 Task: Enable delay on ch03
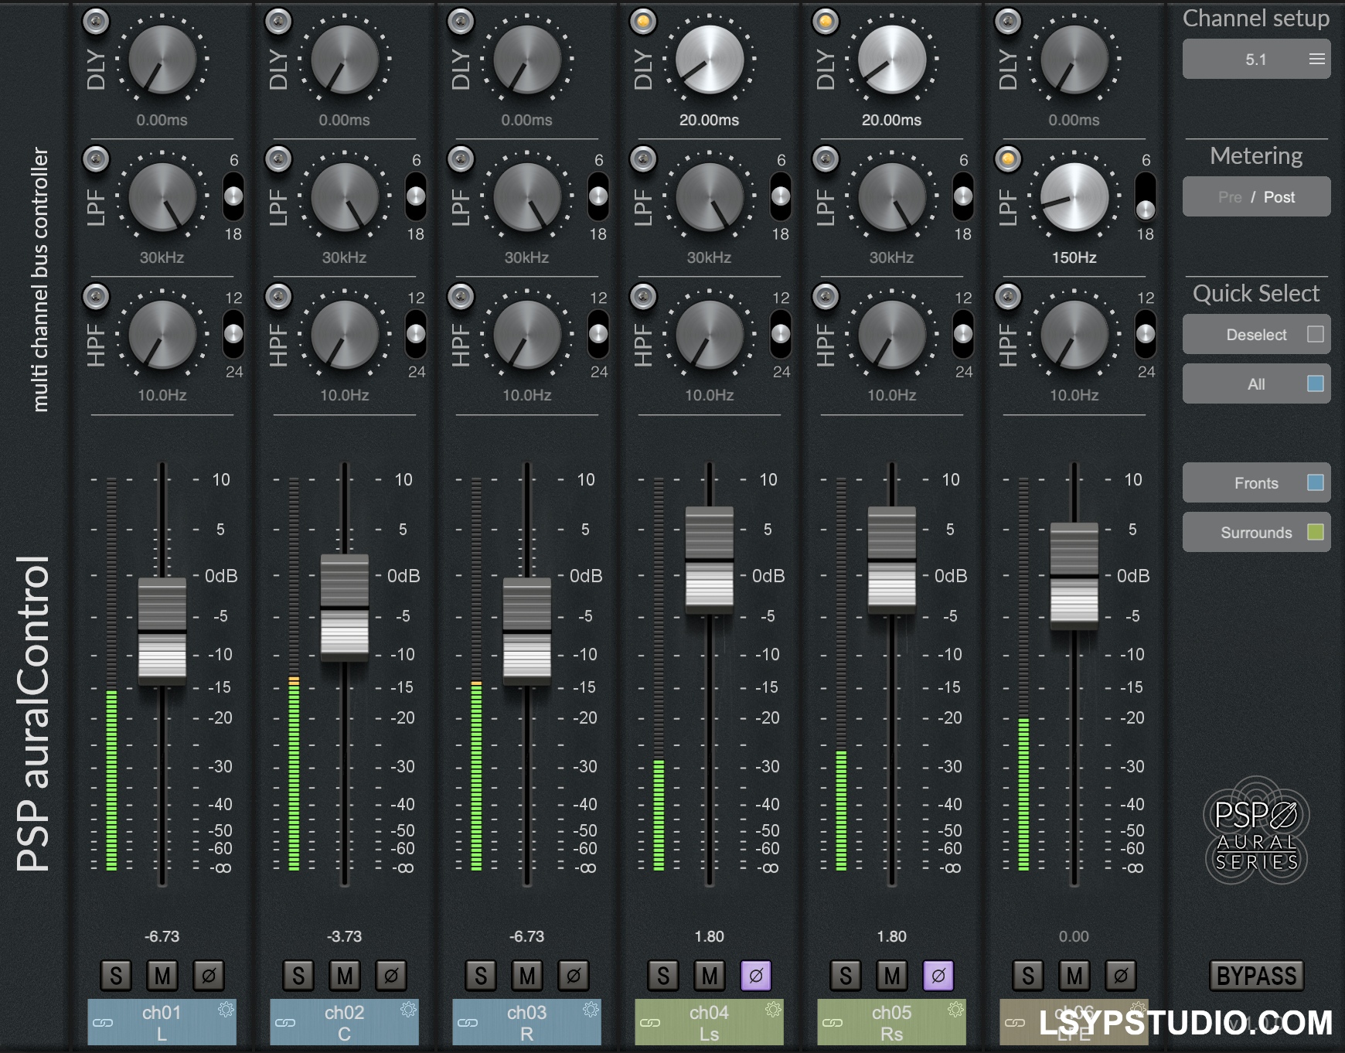pyautogui.click(x=461, y=22)
